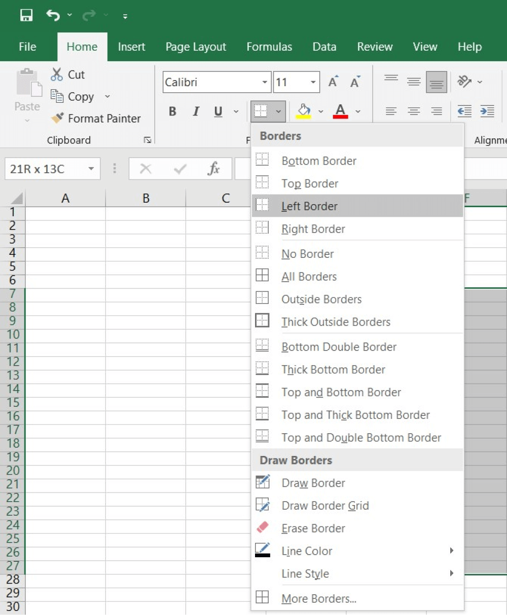Choose Bottom Border from the menu

357,161
